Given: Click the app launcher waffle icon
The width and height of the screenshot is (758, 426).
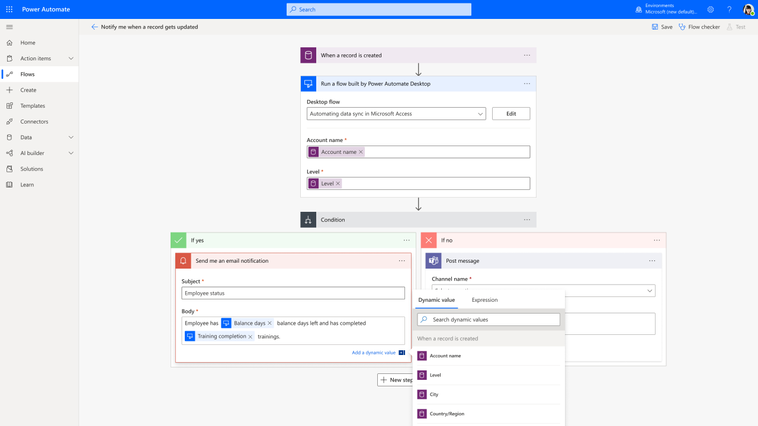Looking at the screenshot, I should 9,9.
